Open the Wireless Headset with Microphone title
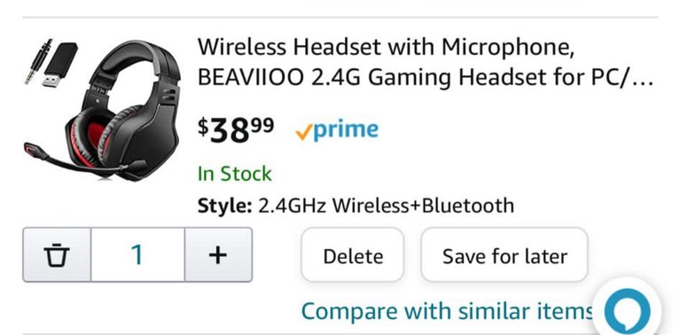 click(386, 47)
